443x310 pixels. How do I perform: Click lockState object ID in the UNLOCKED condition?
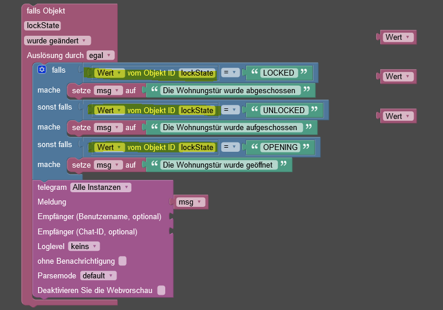[197, 110]
